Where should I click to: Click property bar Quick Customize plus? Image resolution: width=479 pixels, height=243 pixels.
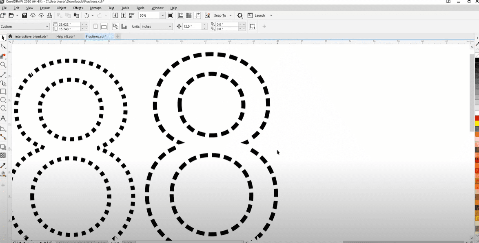point(264,26)
